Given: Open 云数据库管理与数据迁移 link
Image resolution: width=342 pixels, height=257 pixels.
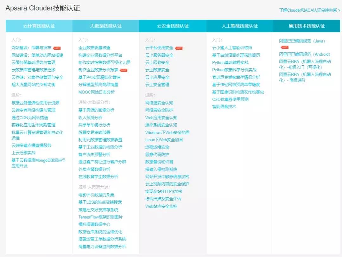Looking at the screenshot, I should pos(33,70).
